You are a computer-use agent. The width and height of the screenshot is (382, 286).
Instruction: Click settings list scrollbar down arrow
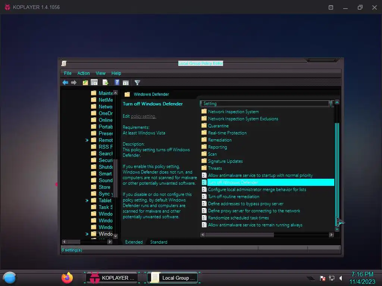(x=337, y=229)
